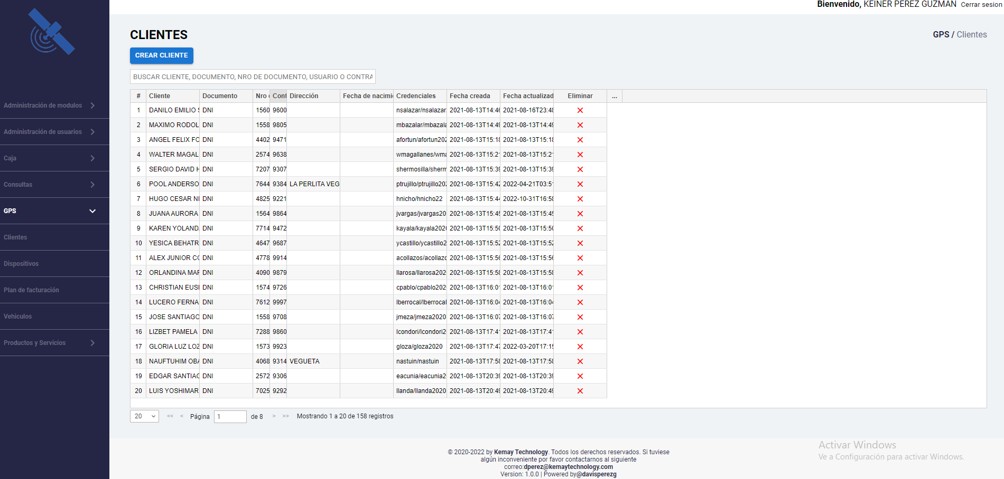Open the column options ellipsis header

615,96
